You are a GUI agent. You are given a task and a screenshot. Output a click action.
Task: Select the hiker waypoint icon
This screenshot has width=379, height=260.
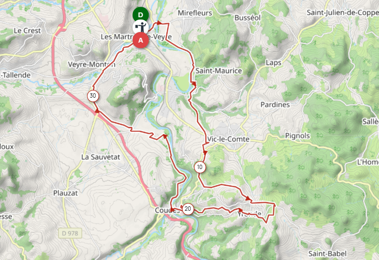tap(141, 27)
